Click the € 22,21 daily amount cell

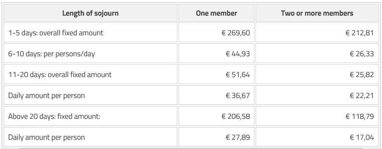click(317, 95)
